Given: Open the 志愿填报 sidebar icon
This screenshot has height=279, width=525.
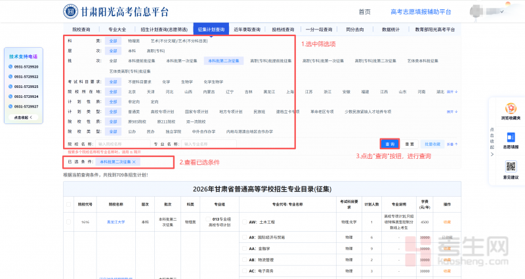Looking at the screenshot, I should [511, 137].
